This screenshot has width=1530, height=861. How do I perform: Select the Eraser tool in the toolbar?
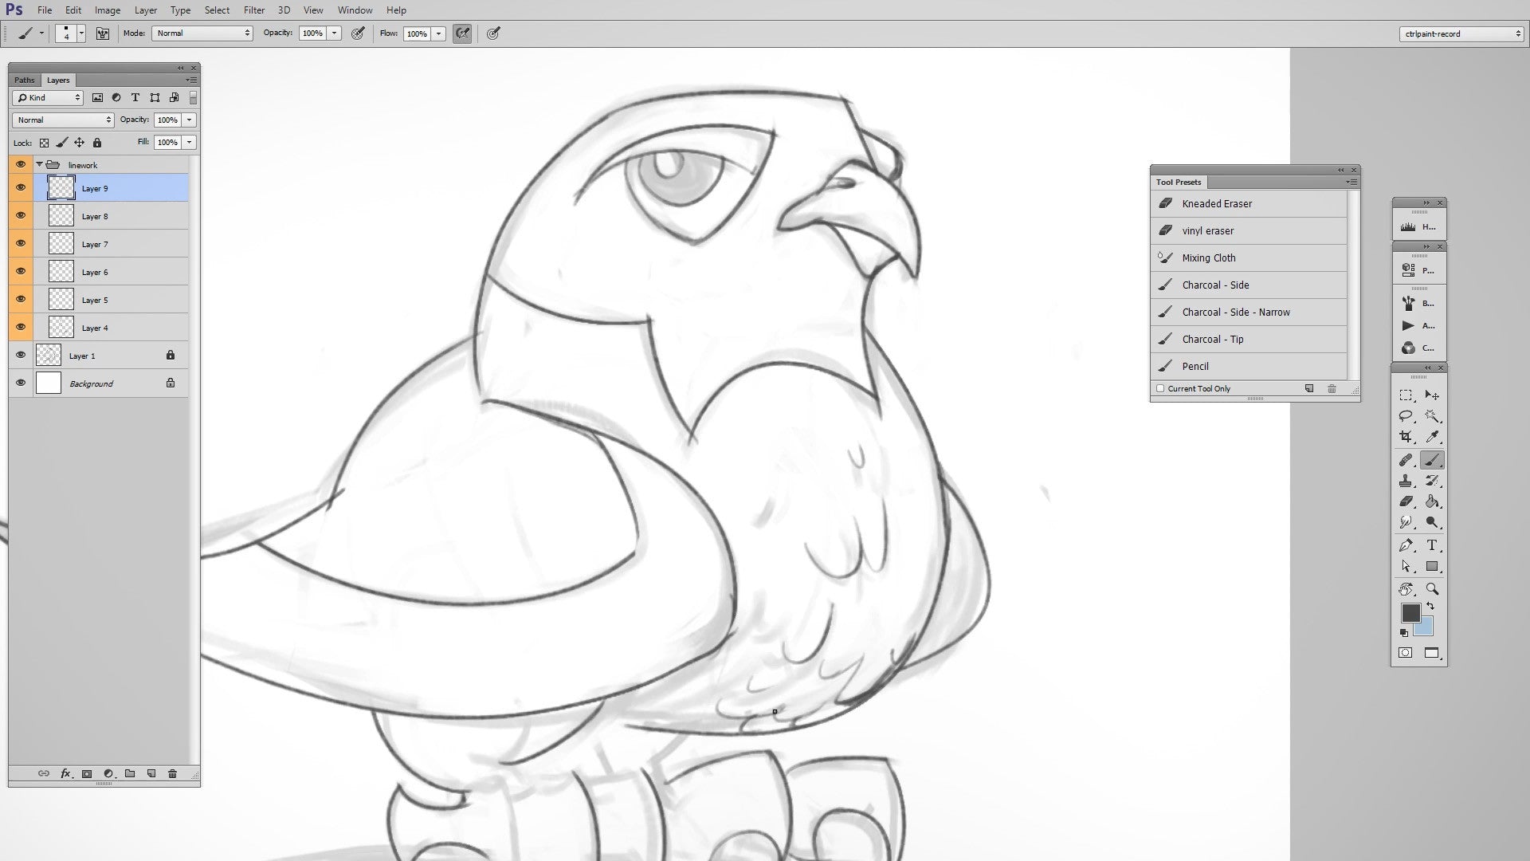tap(1406, 502)
